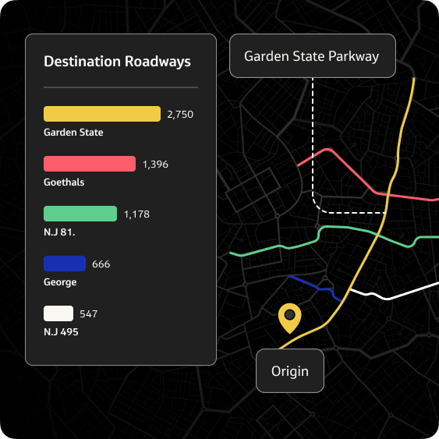Click the George roadway name
This screenshot has height=439, width=439.
[x=60, y=282]
